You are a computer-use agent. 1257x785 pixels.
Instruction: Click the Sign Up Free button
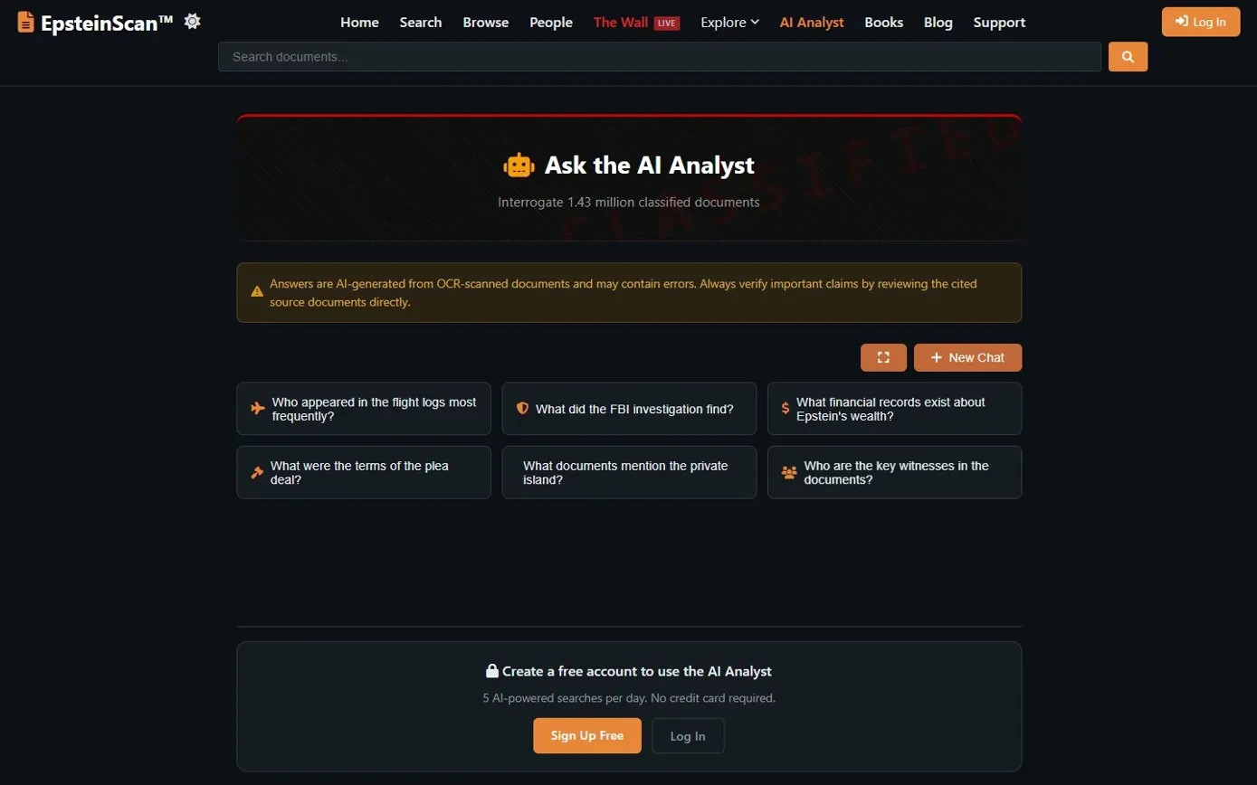[x=587, y=735]
